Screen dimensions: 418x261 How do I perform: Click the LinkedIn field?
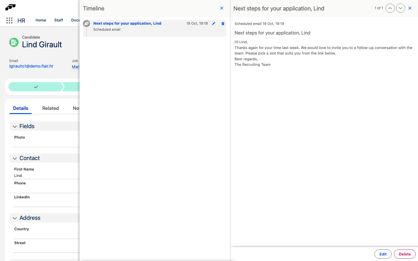coord(46,201)
